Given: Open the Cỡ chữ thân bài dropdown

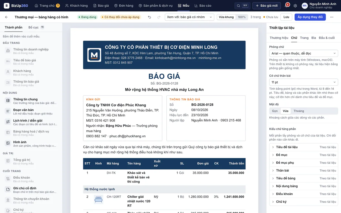Looking at the screenshot, I should [304, 82].
